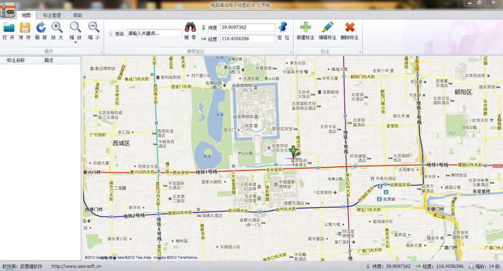This screenshot has width=503, height=271.
Task: Click the 定位 pushpin icon
Action: (283, 27)
